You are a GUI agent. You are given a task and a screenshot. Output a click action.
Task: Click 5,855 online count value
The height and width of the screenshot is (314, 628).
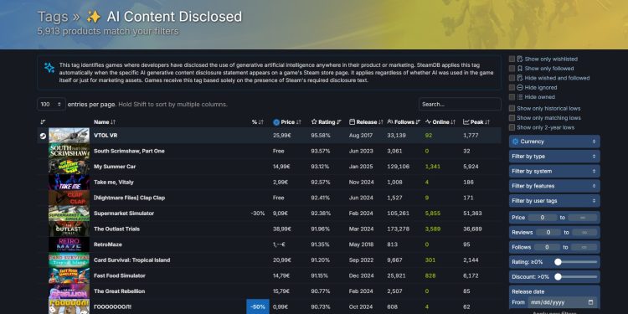click(x=433, y=214)
